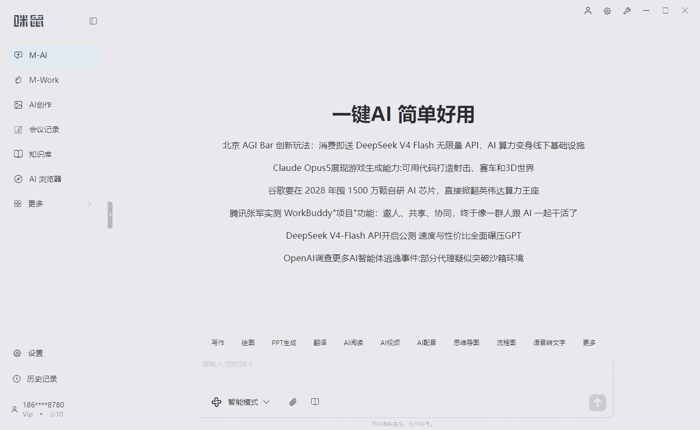Open the M-AI menu item label
700x430 pixels.
tap(38, 55)
